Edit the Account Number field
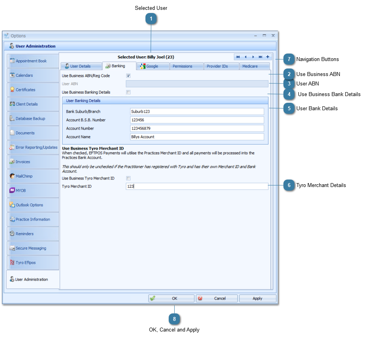Viewport: 367px width, 339px height. tap(197, 128)
